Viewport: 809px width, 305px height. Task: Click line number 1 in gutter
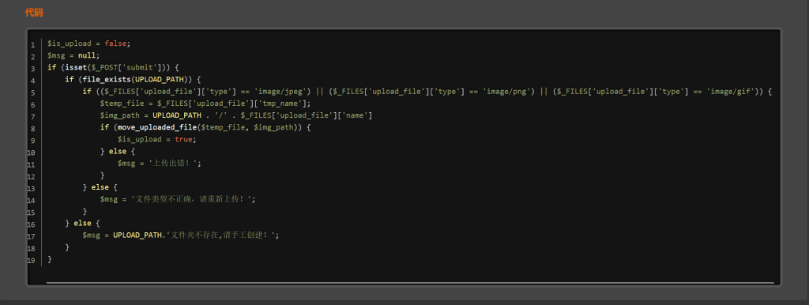click(33, 45)
